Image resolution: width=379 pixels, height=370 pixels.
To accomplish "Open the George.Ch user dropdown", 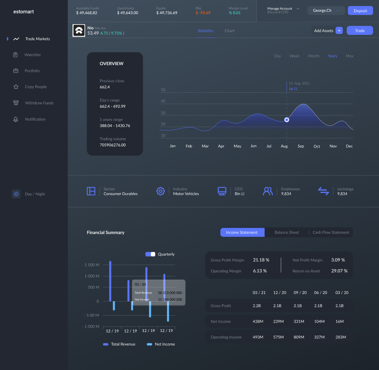I will 326,10.
